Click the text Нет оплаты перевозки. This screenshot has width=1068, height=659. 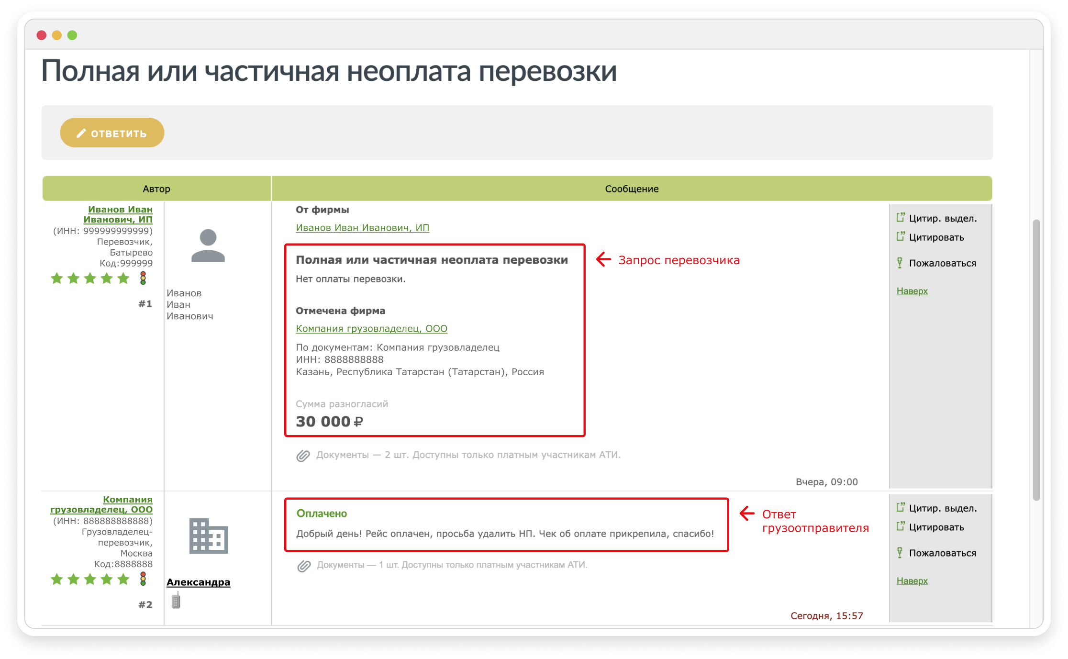(x=351, y=279)
